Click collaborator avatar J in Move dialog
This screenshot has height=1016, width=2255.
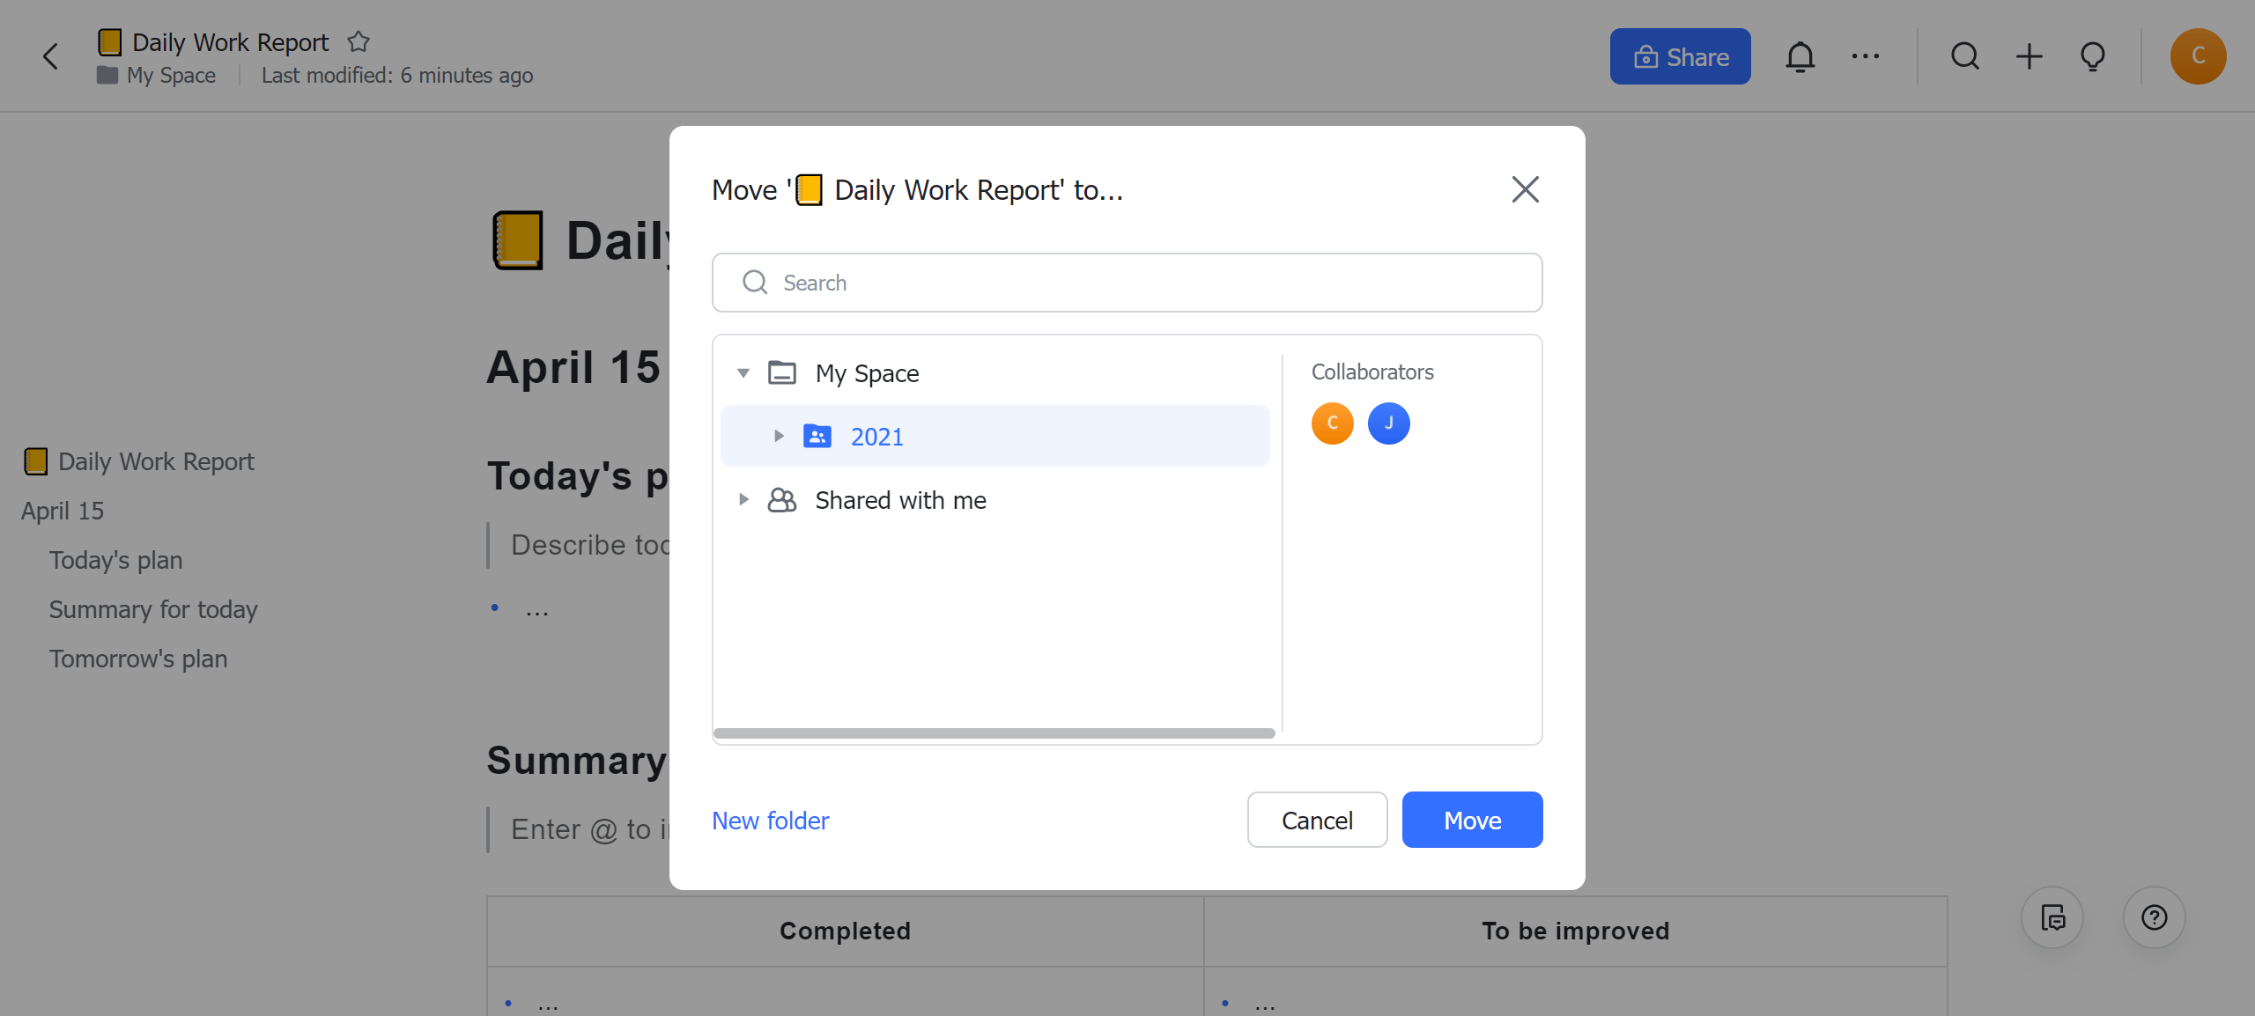coord(1389,423)
